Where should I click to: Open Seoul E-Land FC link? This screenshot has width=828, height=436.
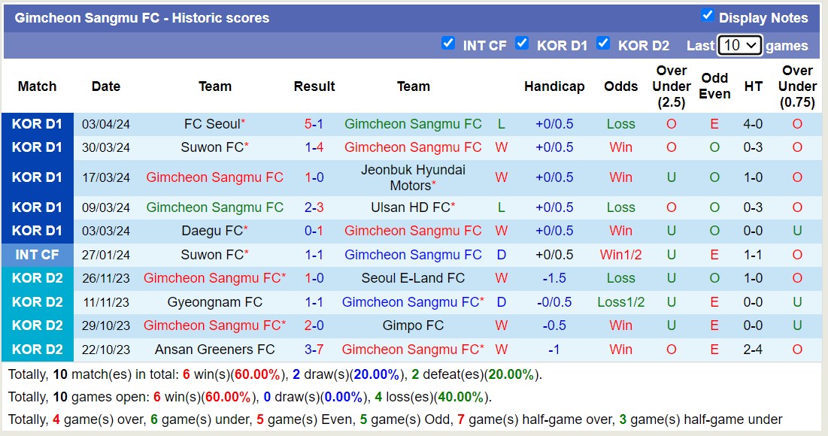coord(413,277)
